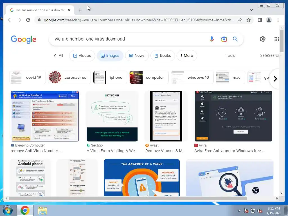Share this page from address bar
288x216 pixels.
[x=240, y=20]
